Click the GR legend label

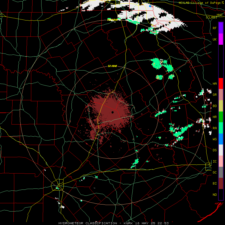(214, 95)
